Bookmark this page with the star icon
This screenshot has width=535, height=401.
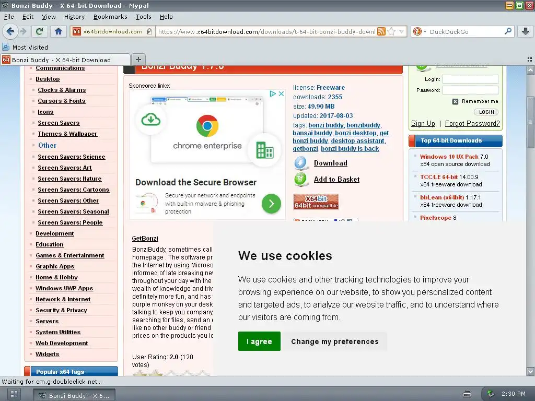pyautogui.click(x=392, y=32)
